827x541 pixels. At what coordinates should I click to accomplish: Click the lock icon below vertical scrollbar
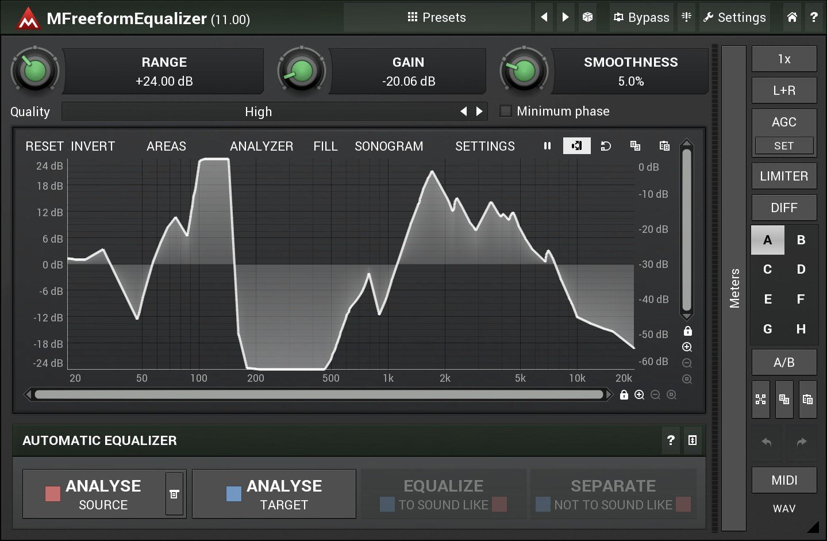[x=687, y=331]
